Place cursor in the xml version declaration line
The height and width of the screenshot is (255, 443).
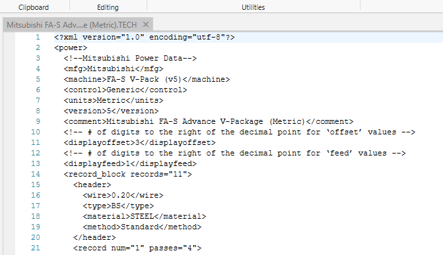[145, 38]
